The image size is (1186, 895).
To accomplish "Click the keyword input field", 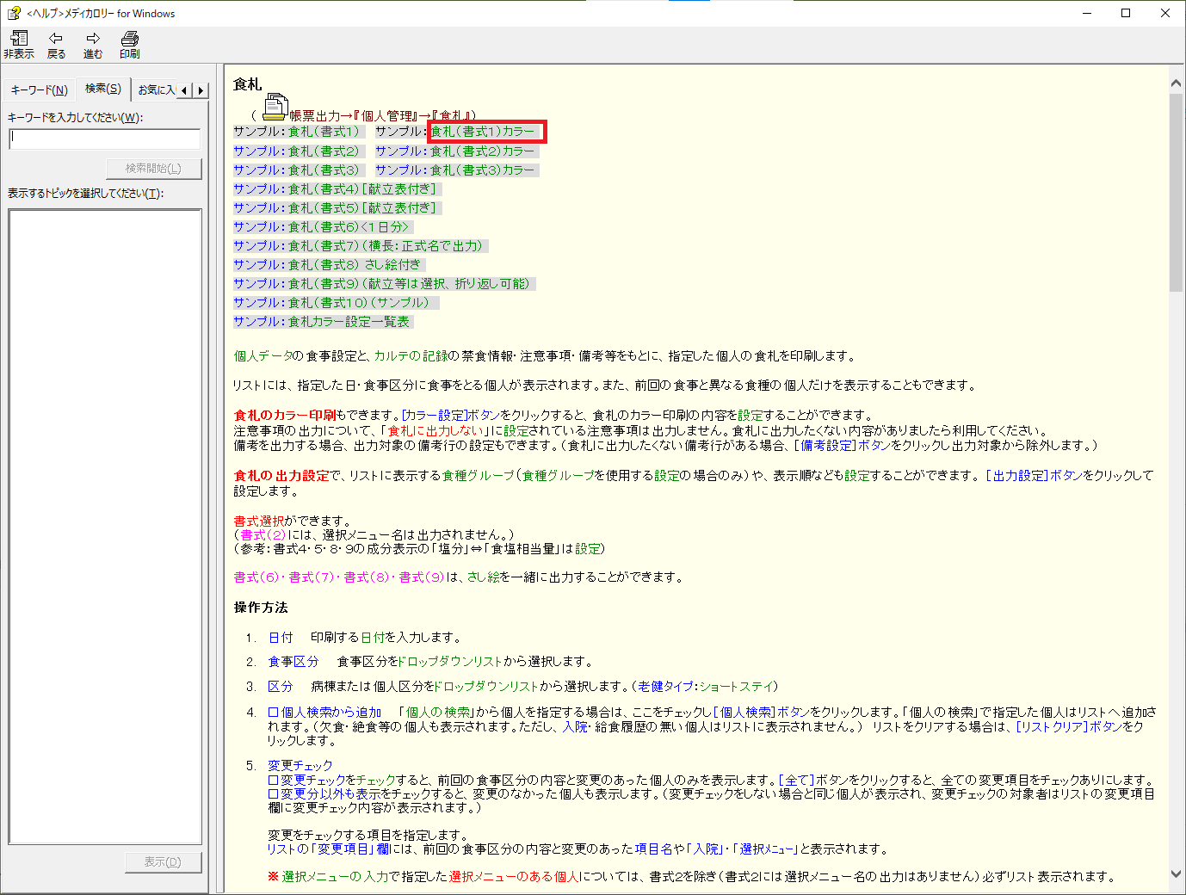I will click(x=105, y=139).
